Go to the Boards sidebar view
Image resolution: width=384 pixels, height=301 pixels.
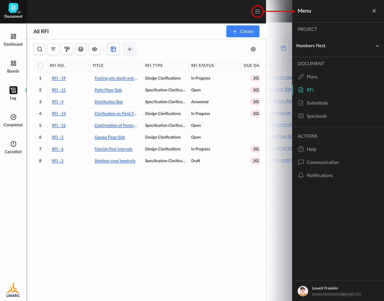click(x=13, y=67)
